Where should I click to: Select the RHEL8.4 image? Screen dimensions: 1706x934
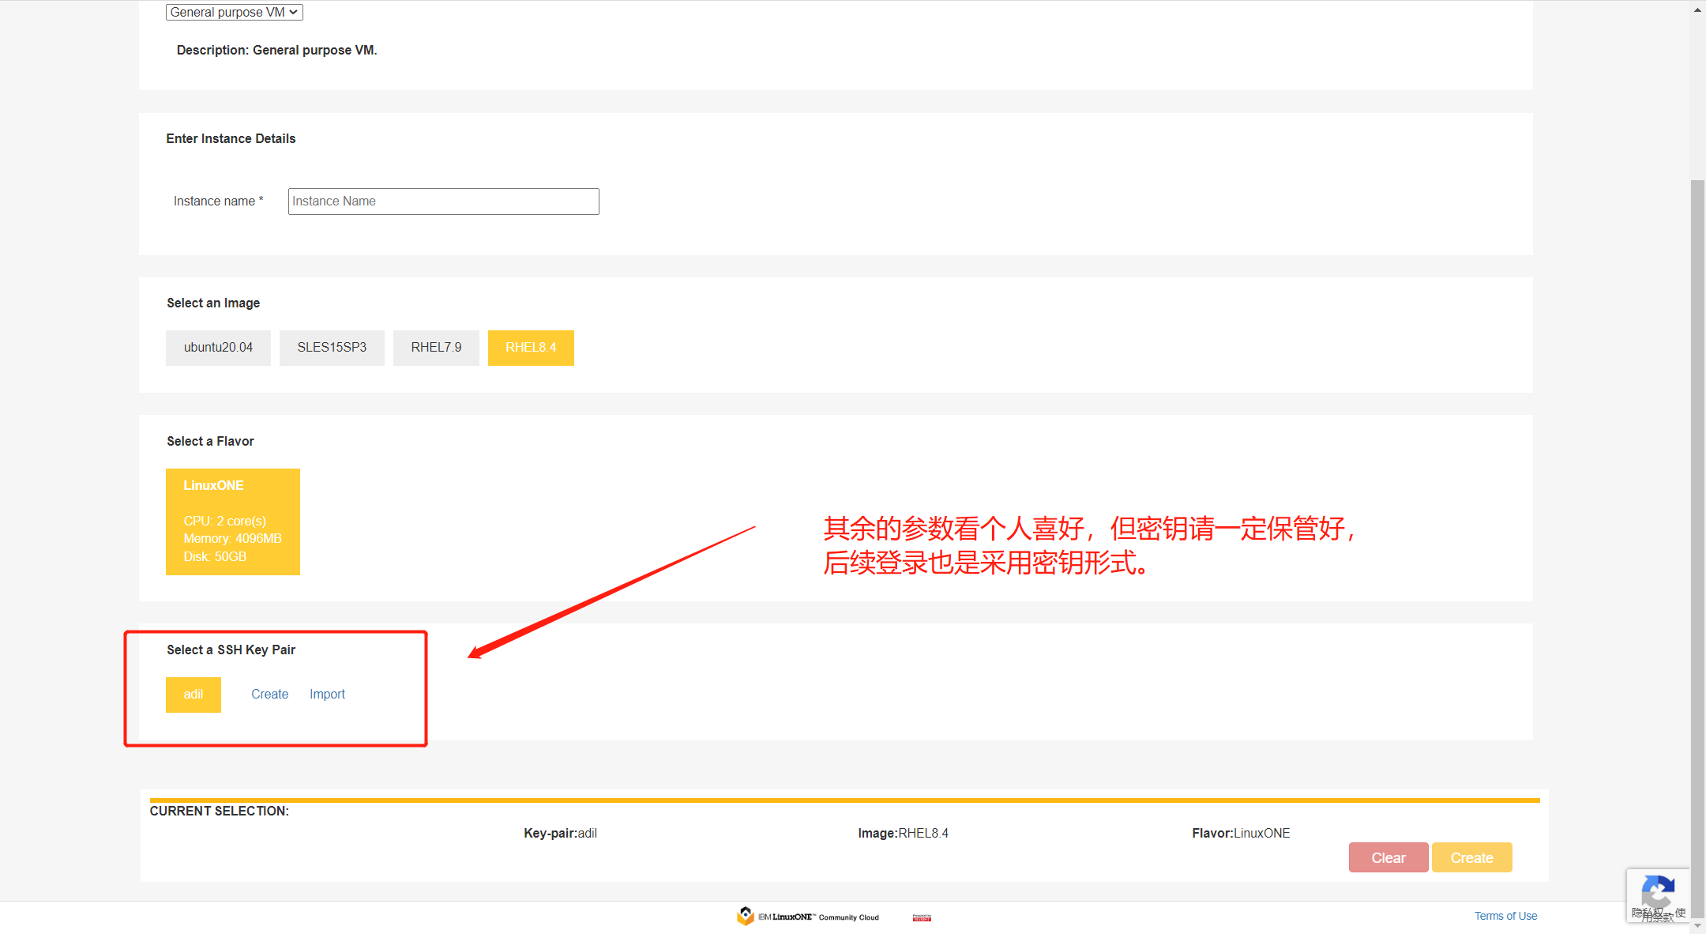[x=531, y=348]
